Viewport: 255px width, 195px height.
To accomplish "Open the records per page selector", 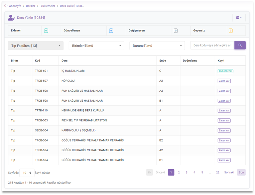I will pyautogui.click(x=27, y=173).
